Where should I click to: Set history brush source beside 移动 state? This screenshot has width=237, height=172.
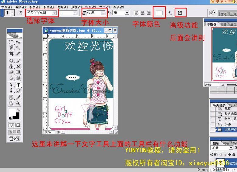213,124
